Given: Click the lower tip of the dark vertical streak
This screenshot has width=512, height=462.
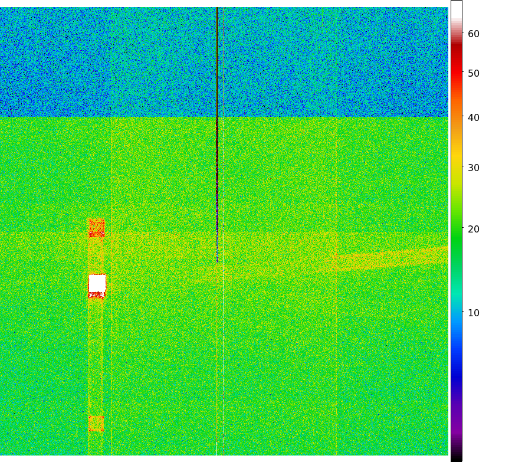Looking at the screenshot, I should pos(217,258).
